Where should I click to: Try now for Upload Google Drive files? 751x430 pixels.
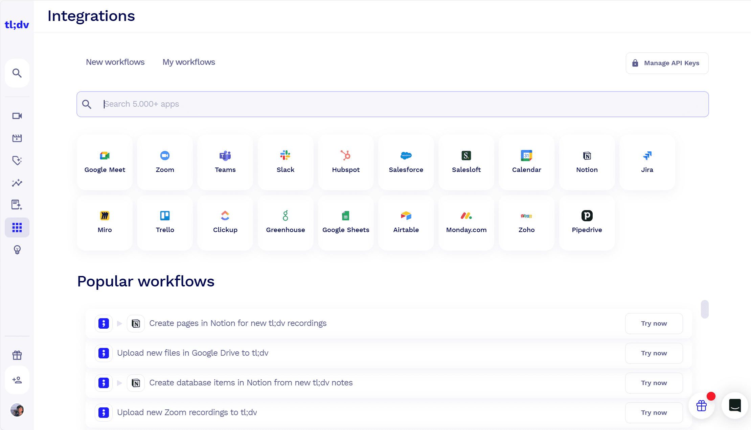(654, 353)
